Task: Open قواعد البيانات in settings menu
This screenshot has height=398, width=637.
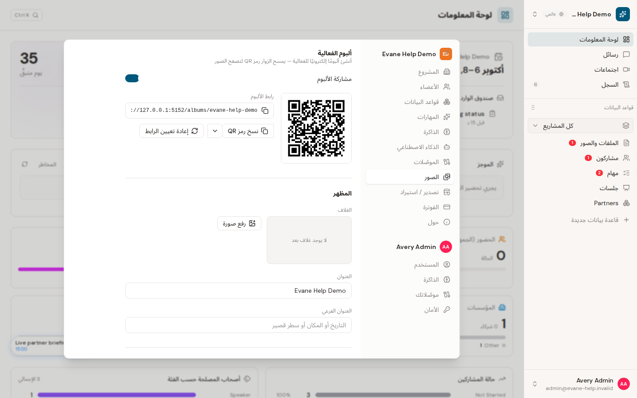Action: tap(410, 102)
